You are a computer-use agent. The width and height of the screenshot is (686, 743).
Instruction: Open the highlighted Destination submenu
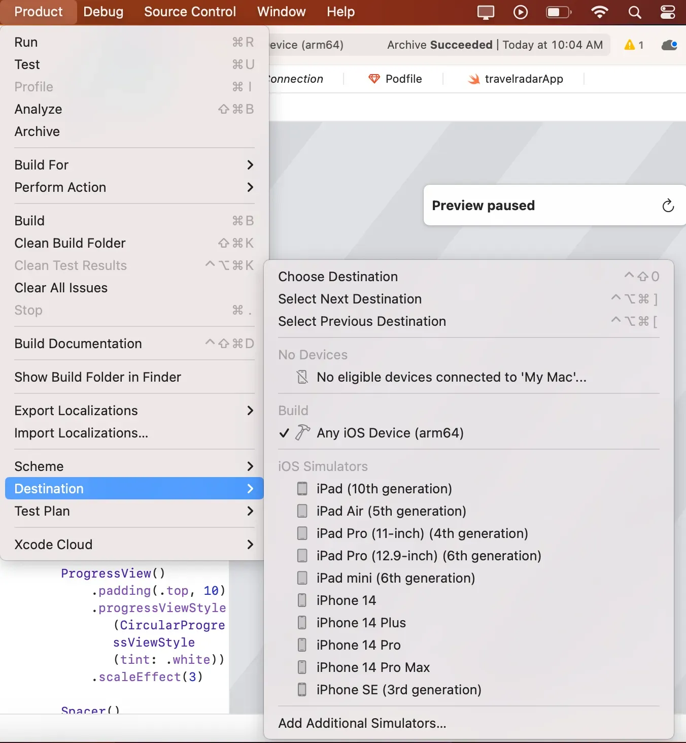click(x=134, y=488)
